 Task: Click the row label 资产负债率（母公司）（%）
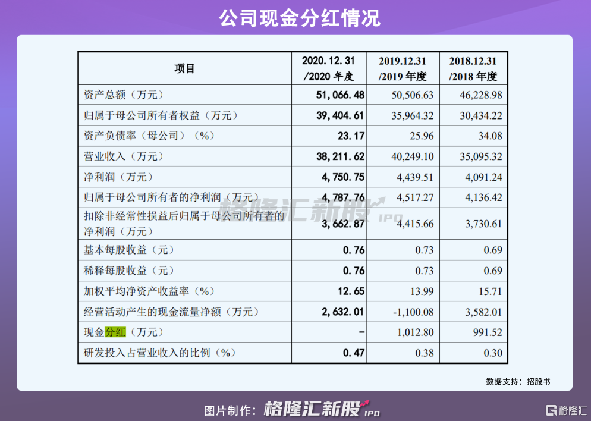point(149,136)
